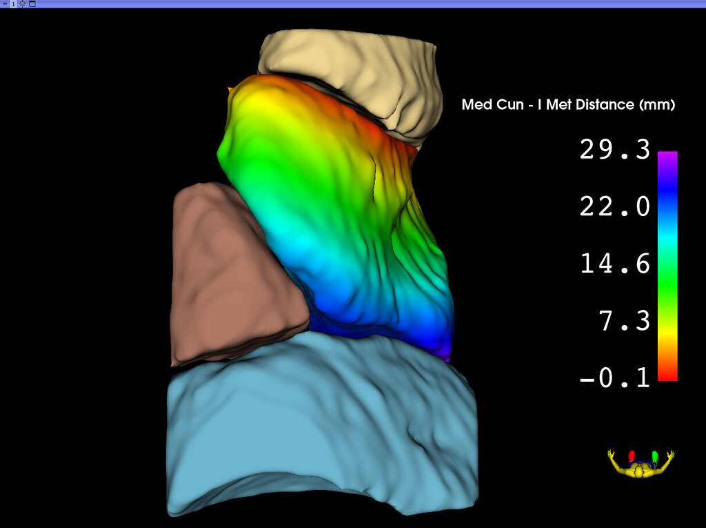Select the crosshair navigation icon in the toolbar
This screenshot has height=528, width=706.
23,3
